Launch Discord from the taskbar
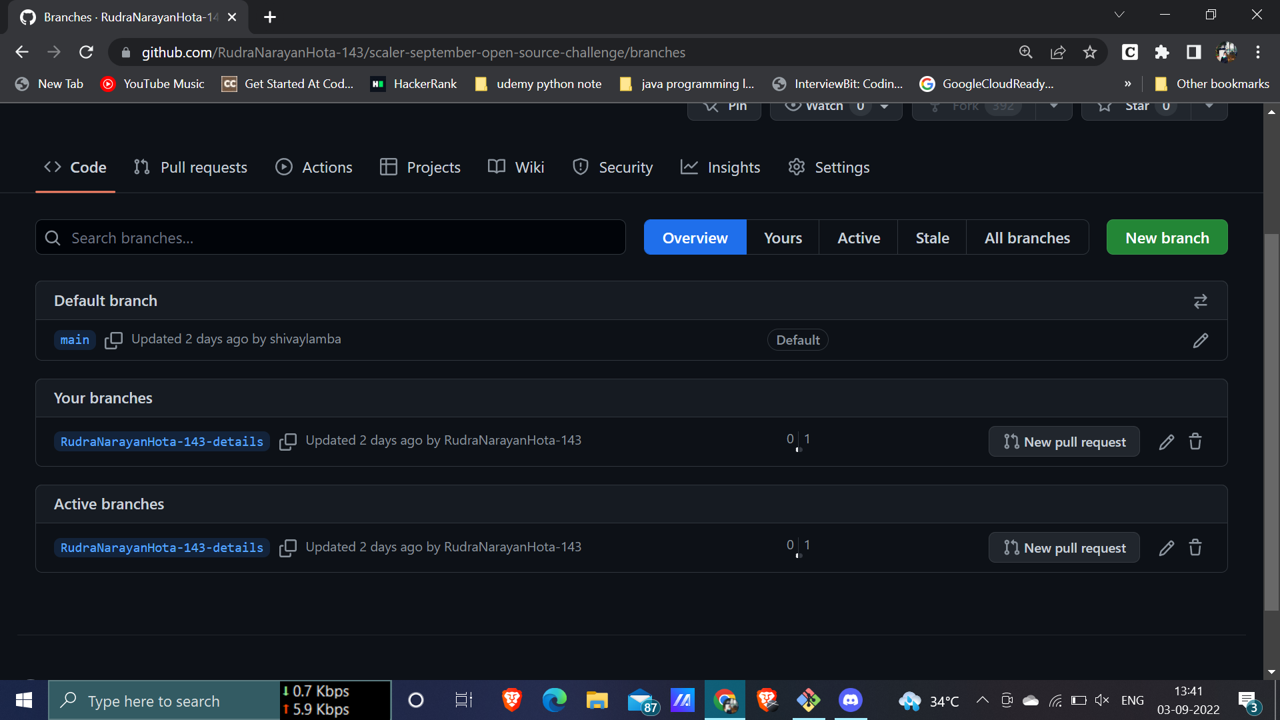1280x720 pixels. tap(850, 700)
